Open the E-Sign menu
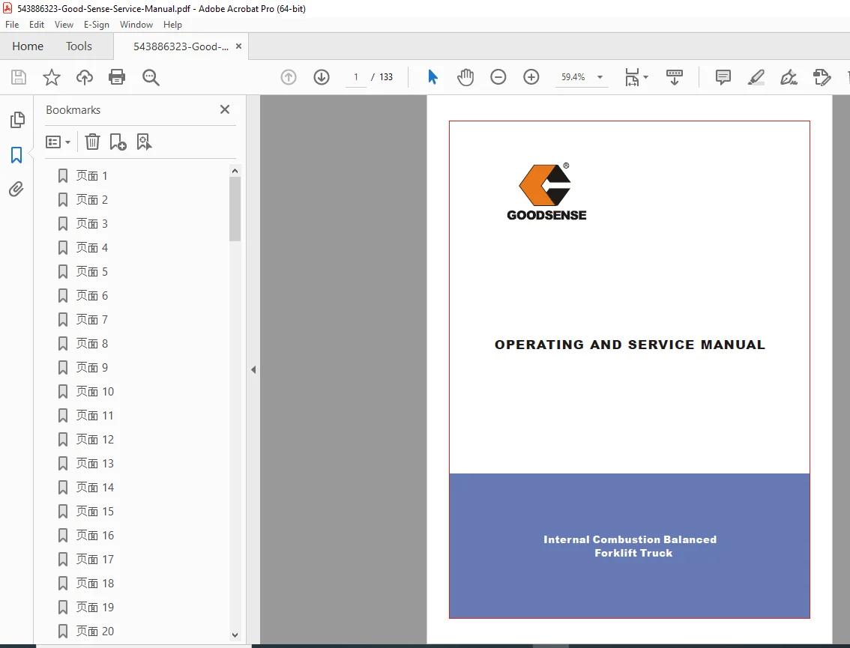 [97, 25]
